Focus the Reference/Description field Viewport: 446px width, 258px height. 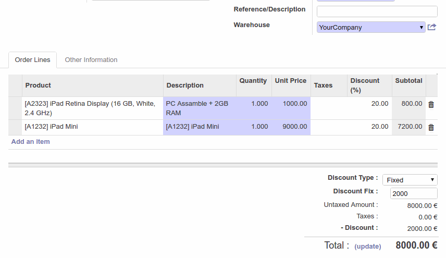pyautogui.click(x=377, y=11)
